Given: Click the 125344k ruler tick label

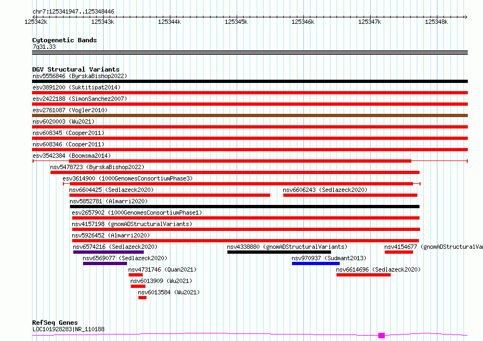Looking at the screenshot, I should pyautogui.click(x=169, y=22).
